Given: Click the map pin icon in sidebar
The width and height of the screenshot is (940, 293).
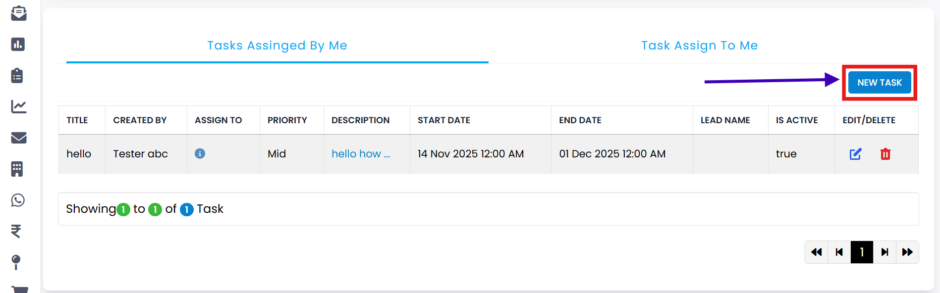Looking at the screenshot, I should [16, 262].
